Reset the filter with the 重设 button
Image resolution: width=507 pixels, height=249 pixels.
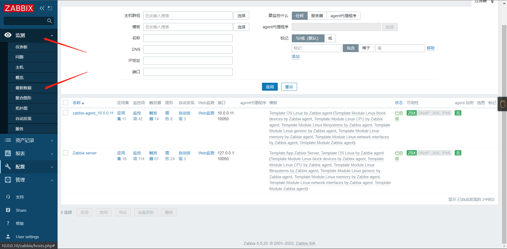289,87
